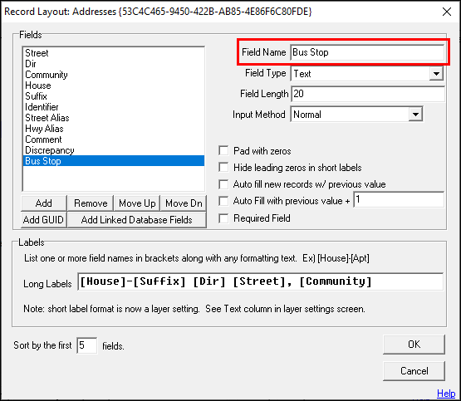Open the Field Type dropdown

coord(436,73)
